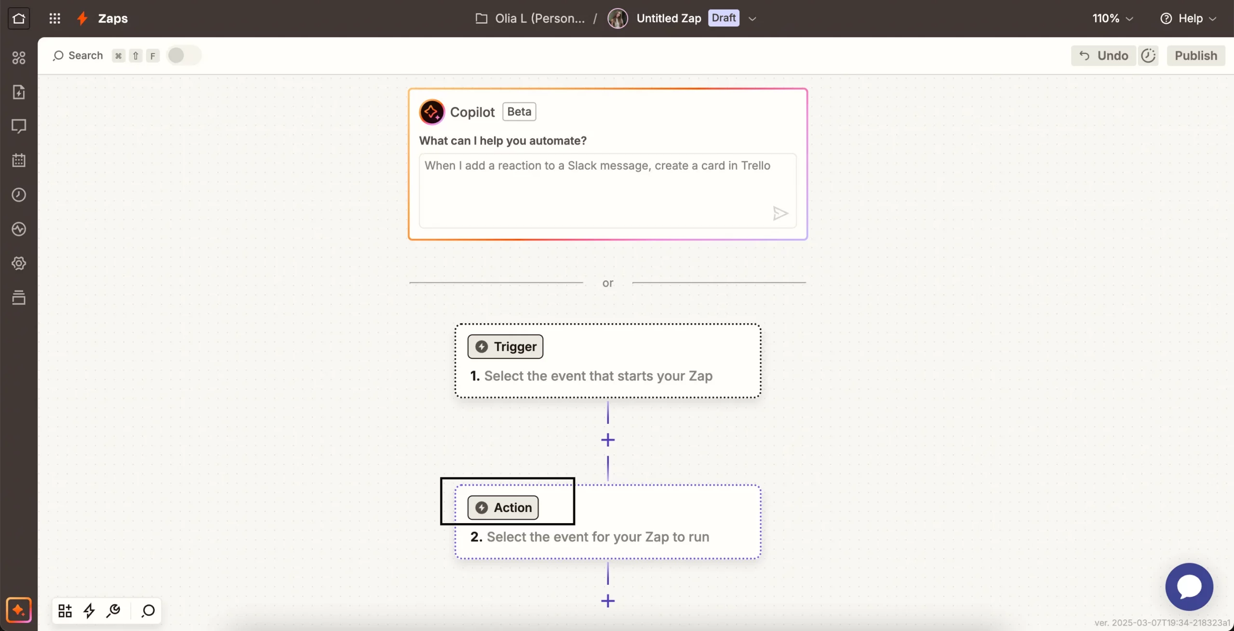Viewport: 1234px width, 631px height.
Task: Click the Action button
Action: (503, 507)
